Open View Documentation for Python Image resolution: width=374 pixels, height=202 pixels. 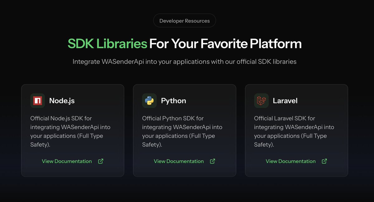179,161
